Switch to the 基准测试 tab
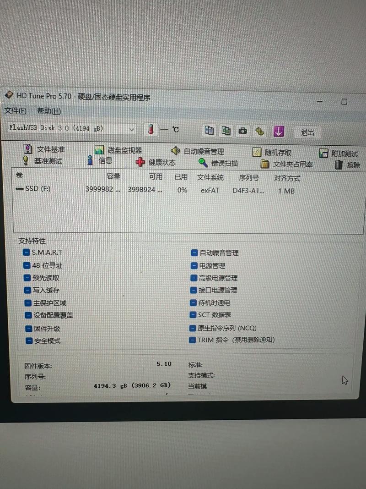366x489 pixels. tap(43, 161)
